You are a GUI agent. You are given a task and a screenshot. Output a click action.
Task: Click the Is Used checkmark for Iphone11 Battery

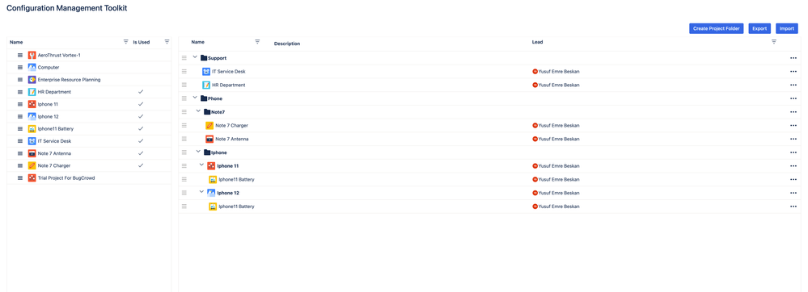[141, 128]
